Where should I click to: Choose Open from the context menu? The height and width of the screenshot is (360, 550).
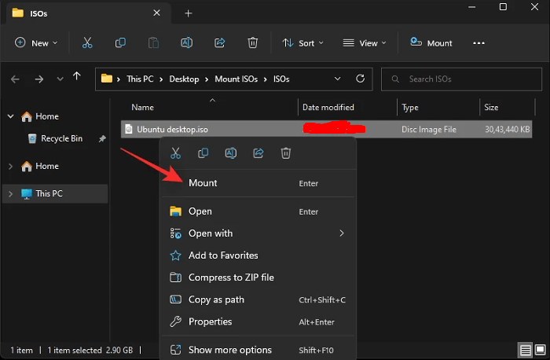pyautogui.click(x=258, y=211)
